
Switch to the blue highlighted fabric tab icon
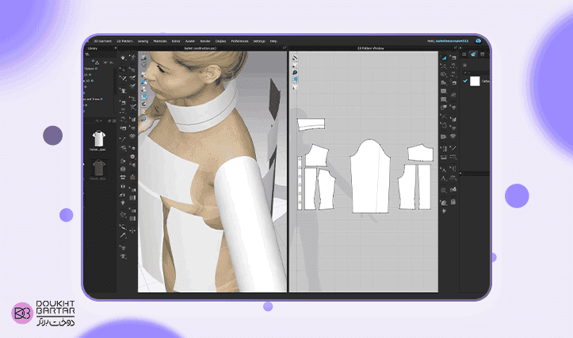pos(474,54)
